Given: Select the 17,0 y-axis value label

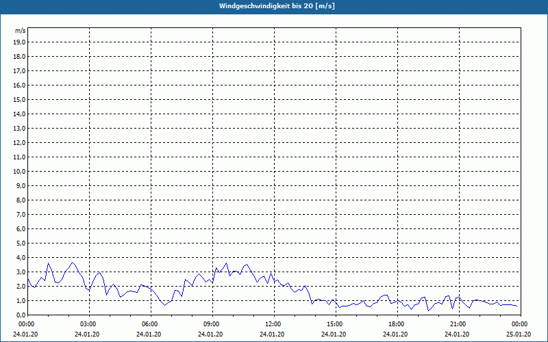Looking at the screenshot, I should pos(19,70).
